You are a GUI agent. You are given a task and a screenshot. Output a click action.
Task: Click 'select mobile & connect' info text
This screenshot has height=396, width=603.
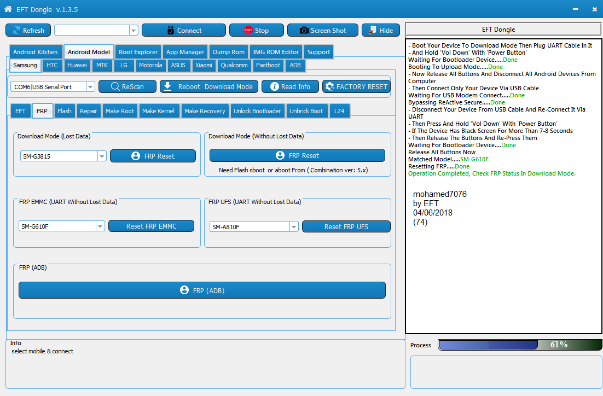coord(42,351)
